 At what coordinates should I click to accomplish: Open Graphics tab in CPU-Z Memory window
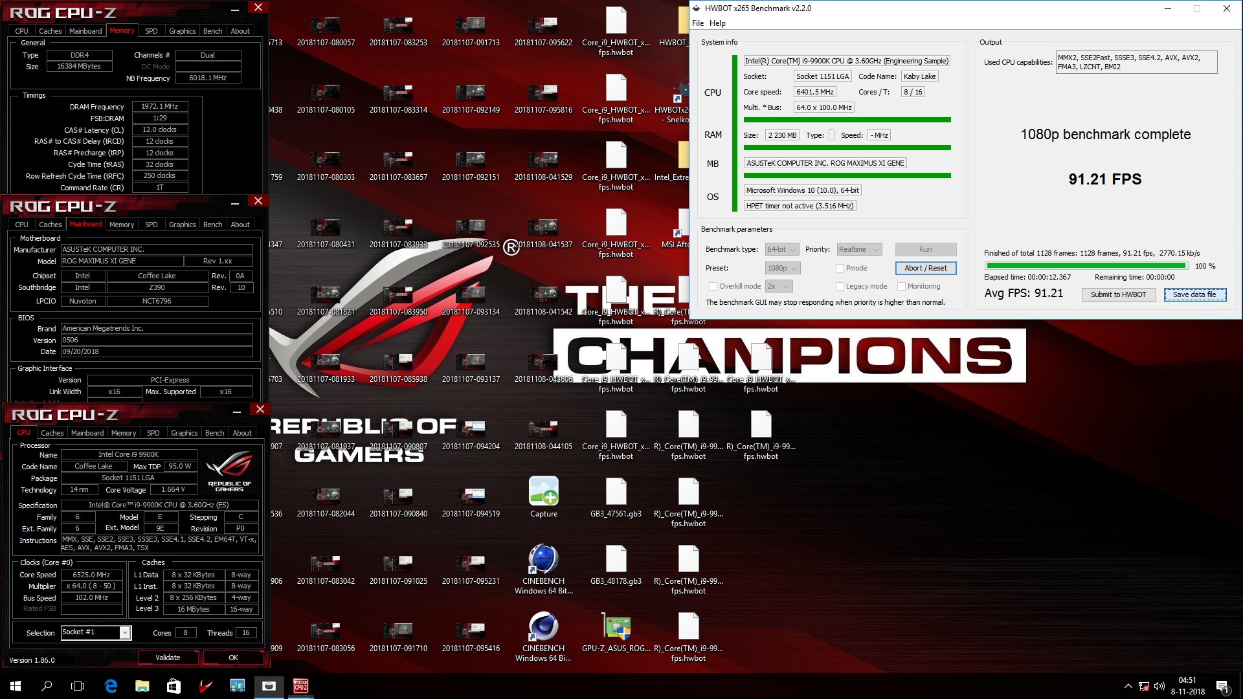[x=182, y=31]
